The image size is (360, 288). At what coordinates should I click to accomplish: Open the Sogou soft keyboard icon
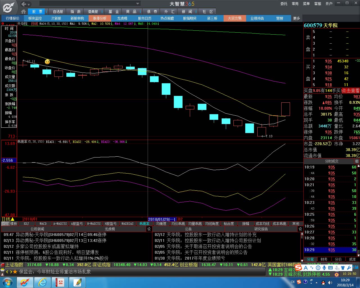click(330, 268)
